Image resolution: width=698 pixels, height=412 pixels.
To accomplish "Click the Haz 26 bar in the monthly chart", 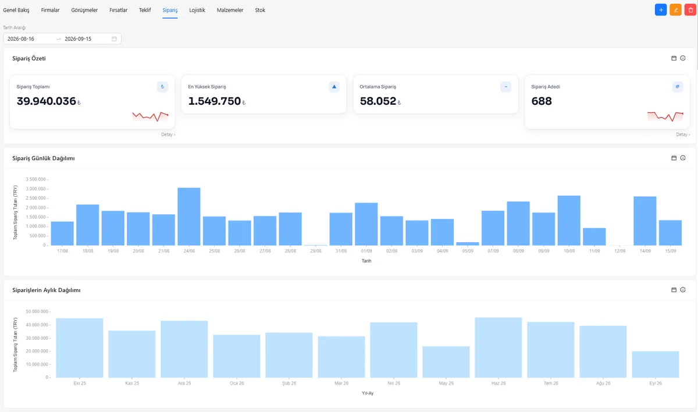I will click(x=498, y=347).
